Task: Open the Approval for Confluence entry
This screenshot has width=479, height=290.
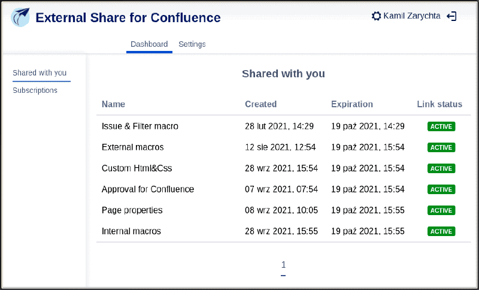Action: [148, 189]
